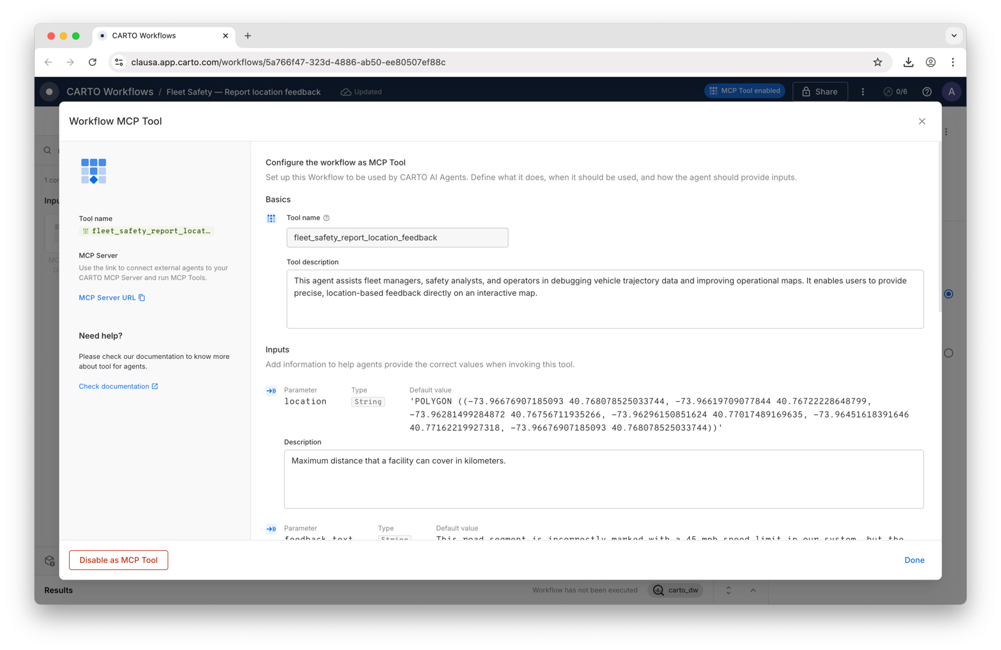The width and height of the screenshot is (1001, 650).
Task: Open a new browser tab
Action: [248, 36]
